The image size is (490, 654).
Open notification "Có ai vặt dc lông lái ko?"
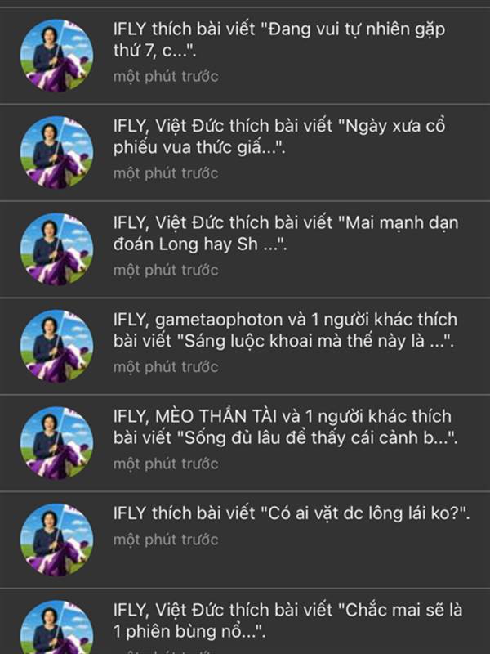pyautogui.click(x=245, y=540)
